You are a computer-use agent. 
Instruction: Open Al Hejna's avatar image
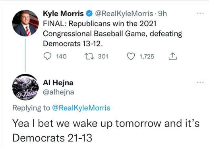[25, 87]
